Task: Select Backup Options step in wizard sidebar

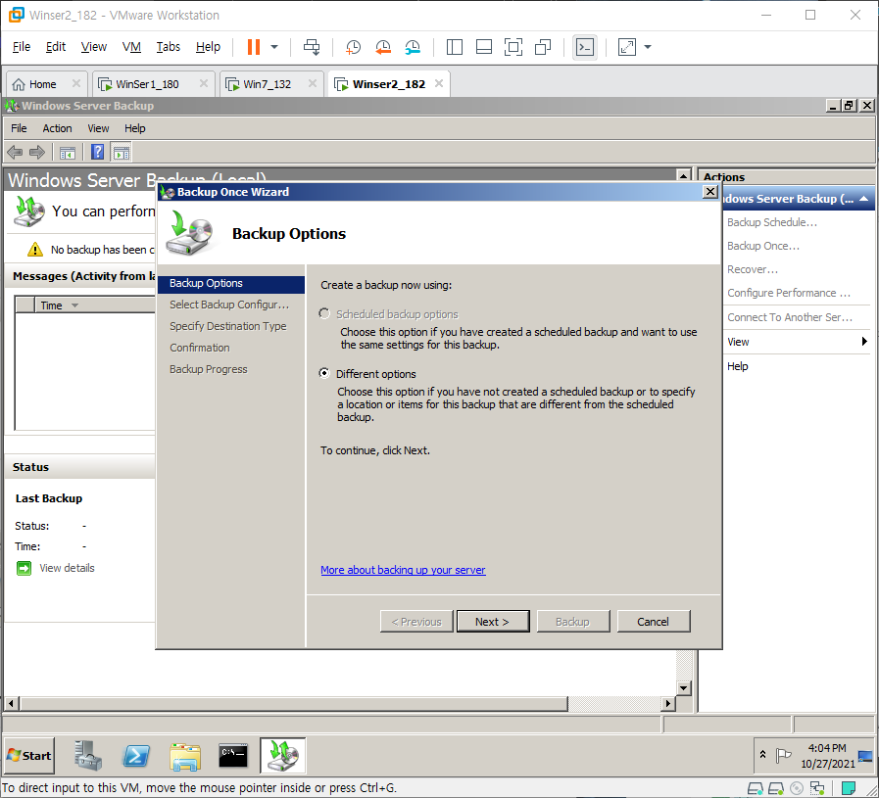Action: pos(231,283)
